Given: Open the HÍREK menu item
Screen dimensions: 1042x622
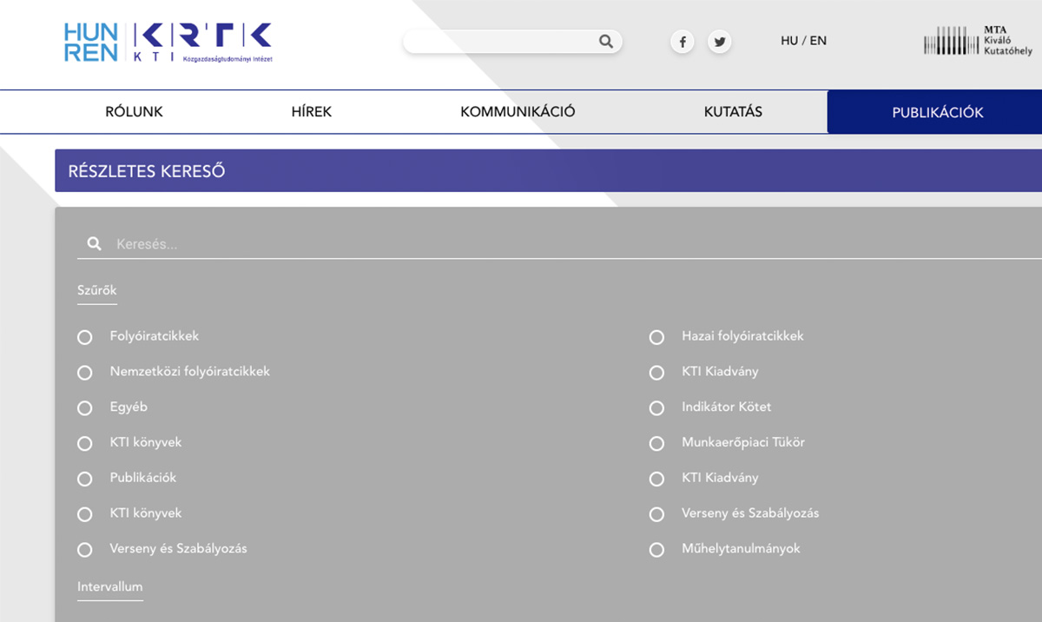Looking at the screenshot, I should click(312, 112).
